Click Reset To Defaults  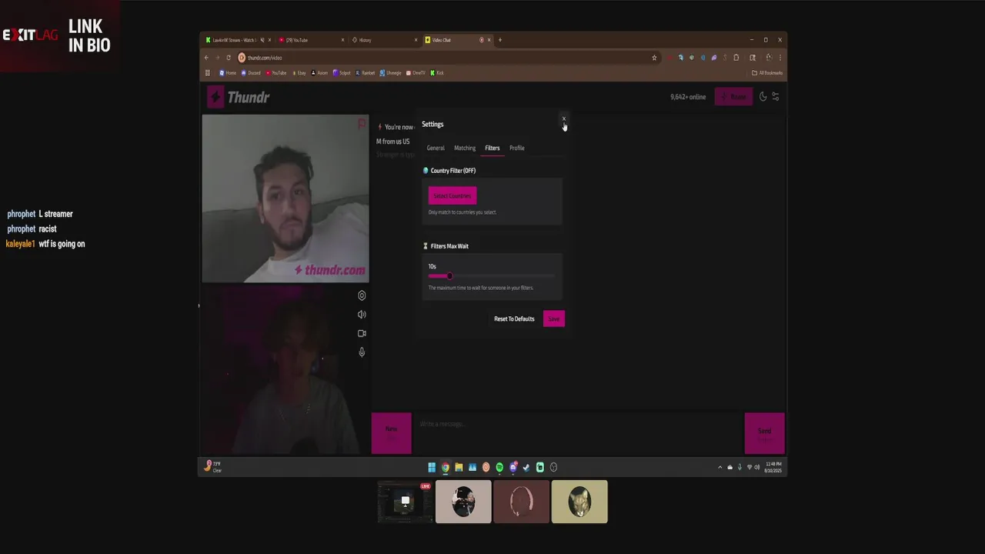pos(514,319)
